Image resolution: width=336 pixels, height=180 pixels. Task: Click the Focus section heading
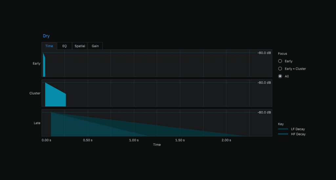(283, 54)
